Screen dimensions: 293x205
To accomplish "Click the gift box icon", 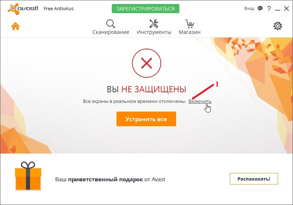I will click(x=28, y=176).
